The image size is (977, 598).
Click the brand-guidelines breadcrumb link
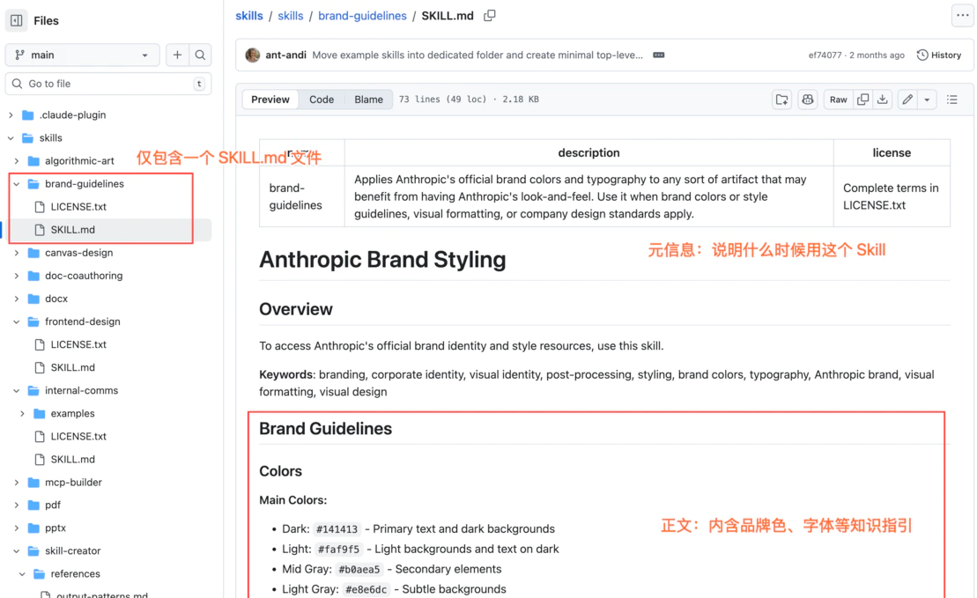(x=363, y=16)
